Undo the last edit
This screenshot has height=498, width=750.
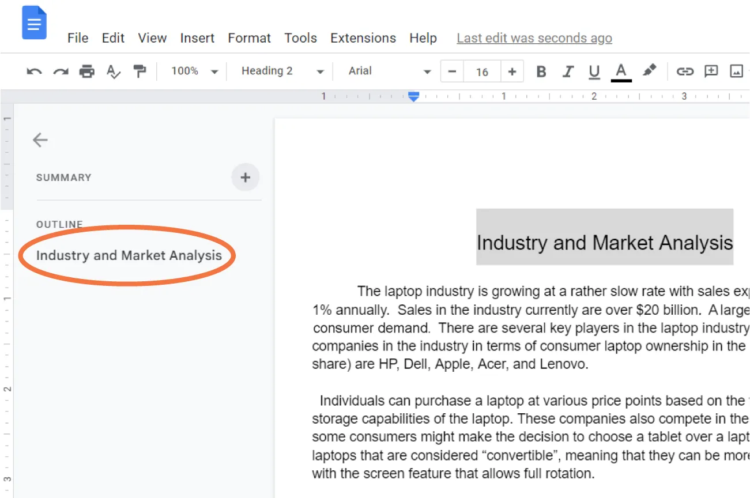34,71
